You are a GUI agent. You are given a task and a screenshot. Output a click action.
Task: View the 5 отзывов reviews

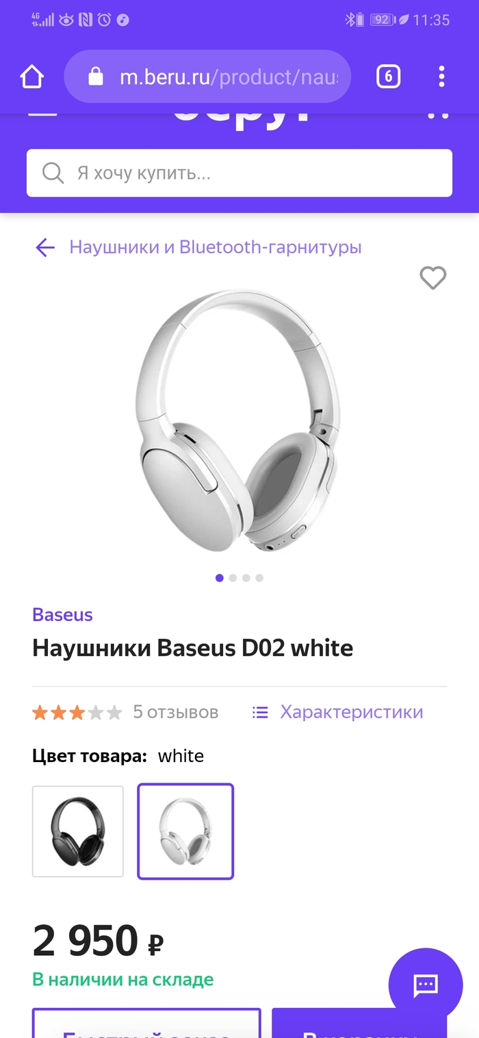(176, 712)
